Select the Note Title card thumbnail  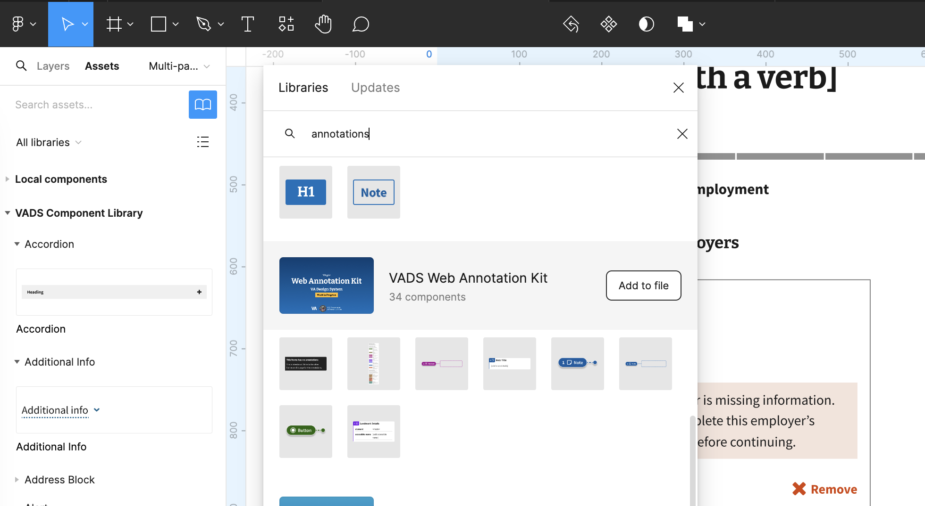point(510,364)
